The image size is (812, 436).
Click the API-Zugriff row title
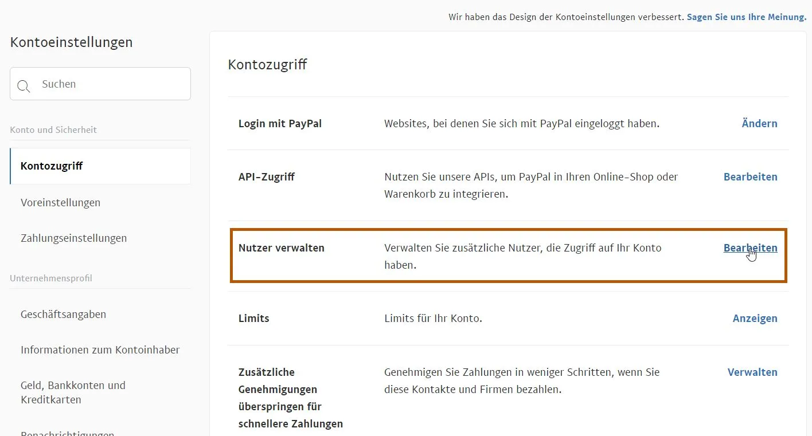pyautogui.click(x=266, y=176)
